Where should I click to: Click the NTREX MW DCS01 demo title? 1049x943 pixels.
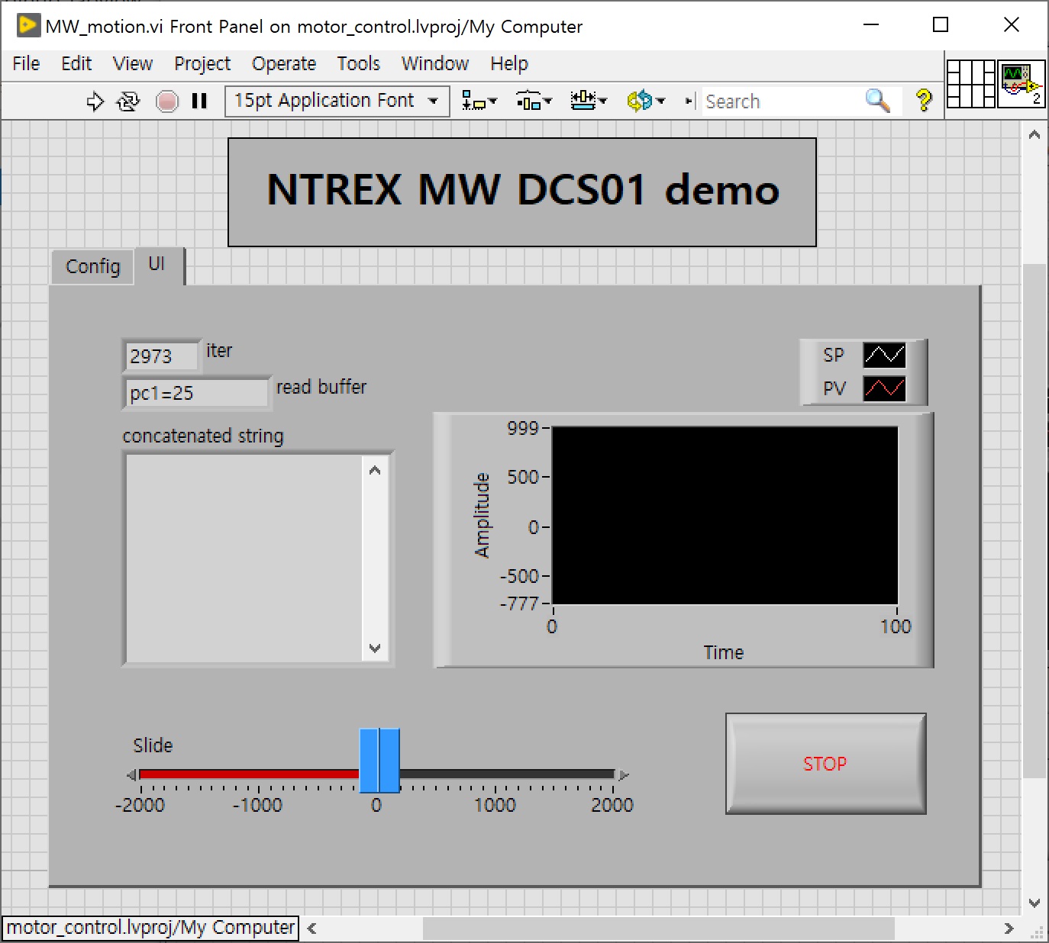[522, 191]
